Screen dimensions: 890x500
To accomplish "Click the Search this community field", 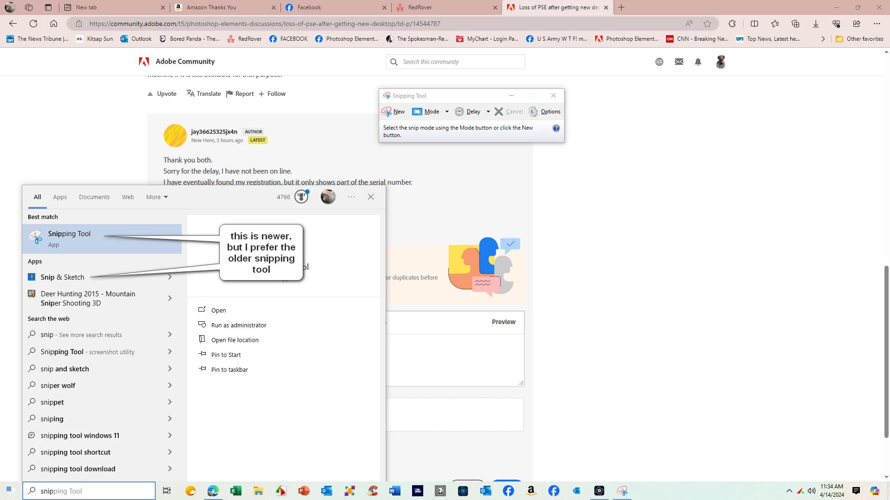I will pos(455,62).
